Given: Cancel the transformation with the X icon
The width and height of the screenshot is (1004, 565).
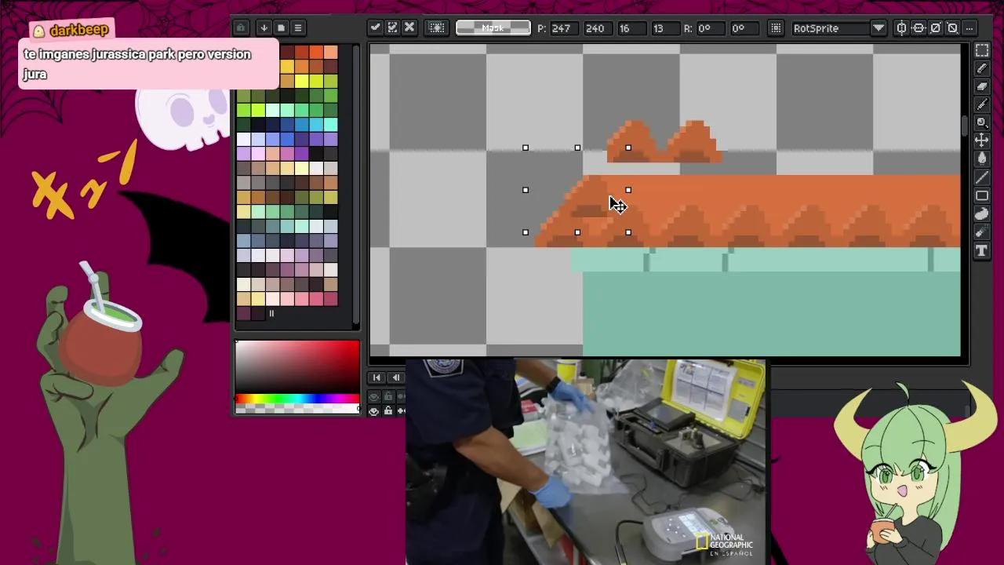Looking at the screenshot, I should click(x=409, y=28).
